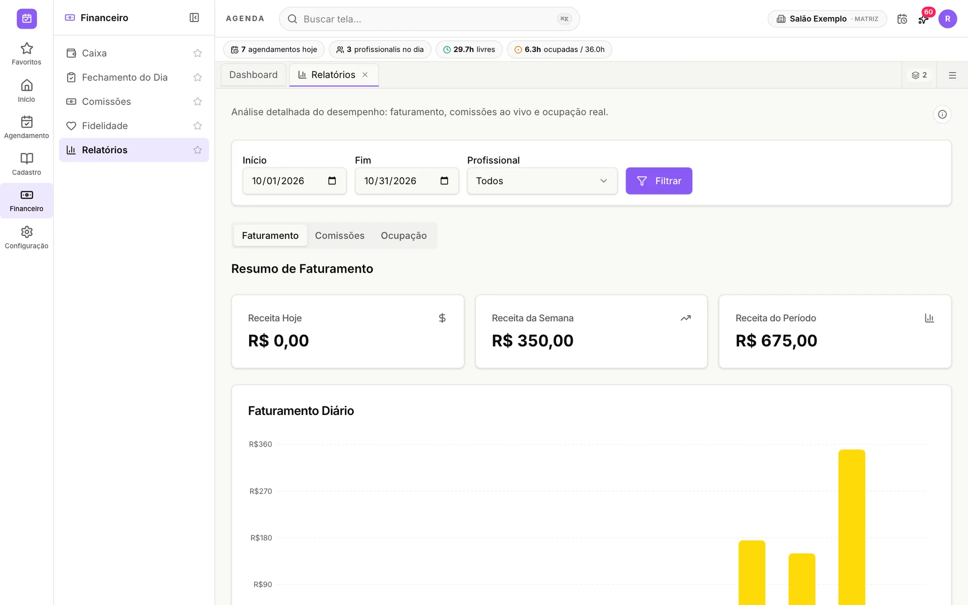The width and height of the screenshot is (968, 605).
Task: Open the Fim date calendar picker
Action: pyautogui.click(x=444, y=180)
